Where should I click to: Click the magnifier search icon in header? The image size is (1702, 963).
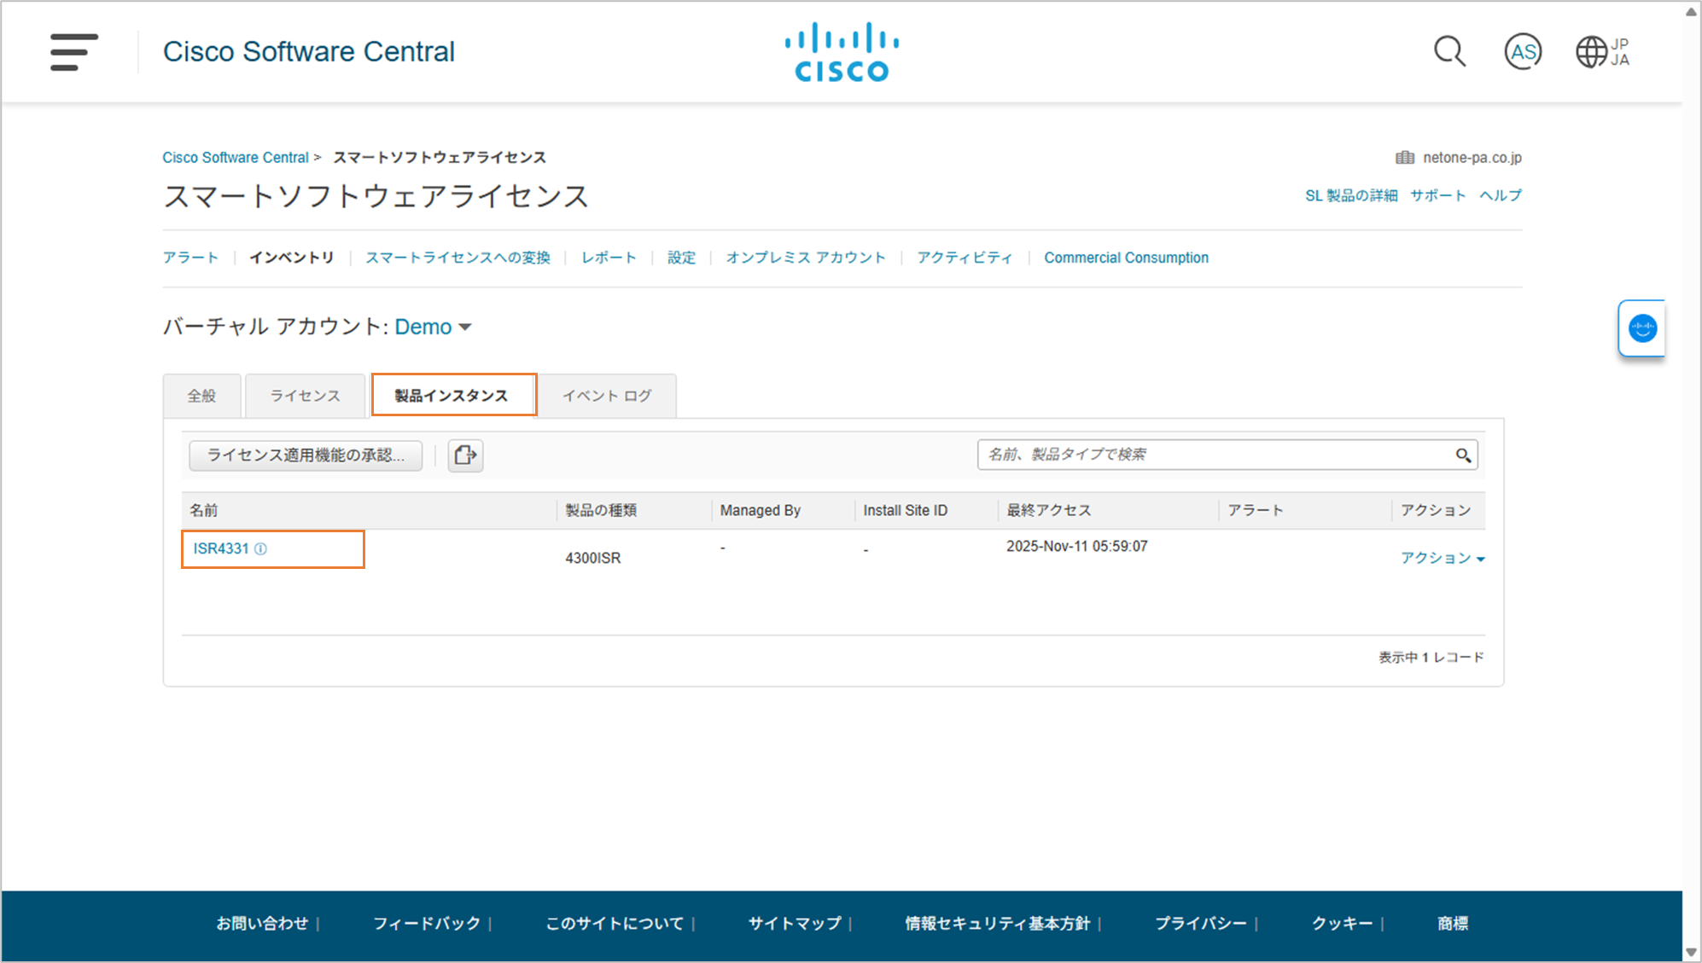[x=1449, y=52]
